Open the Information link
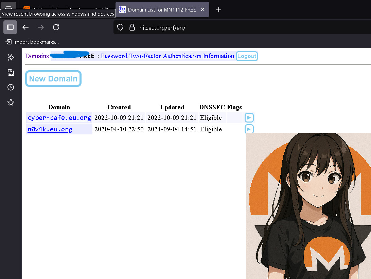 click(218, 56)
